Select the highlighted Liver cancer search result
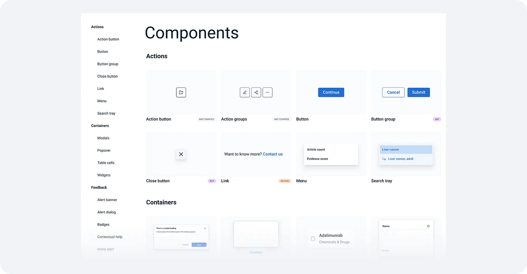Screen dimensions: 527x274 [x=406, y=149]
